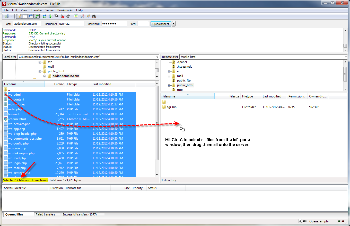Switch to the Failed transfers tab
Viewport: 350px width, 226px height.
(x=47, y=214)
